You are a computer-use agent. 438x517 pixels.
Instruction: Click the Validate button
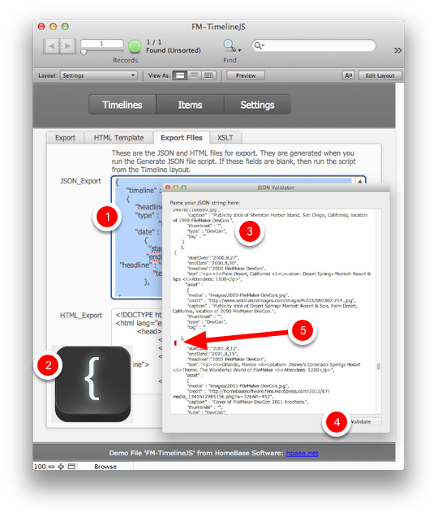(x=361, y=421)
